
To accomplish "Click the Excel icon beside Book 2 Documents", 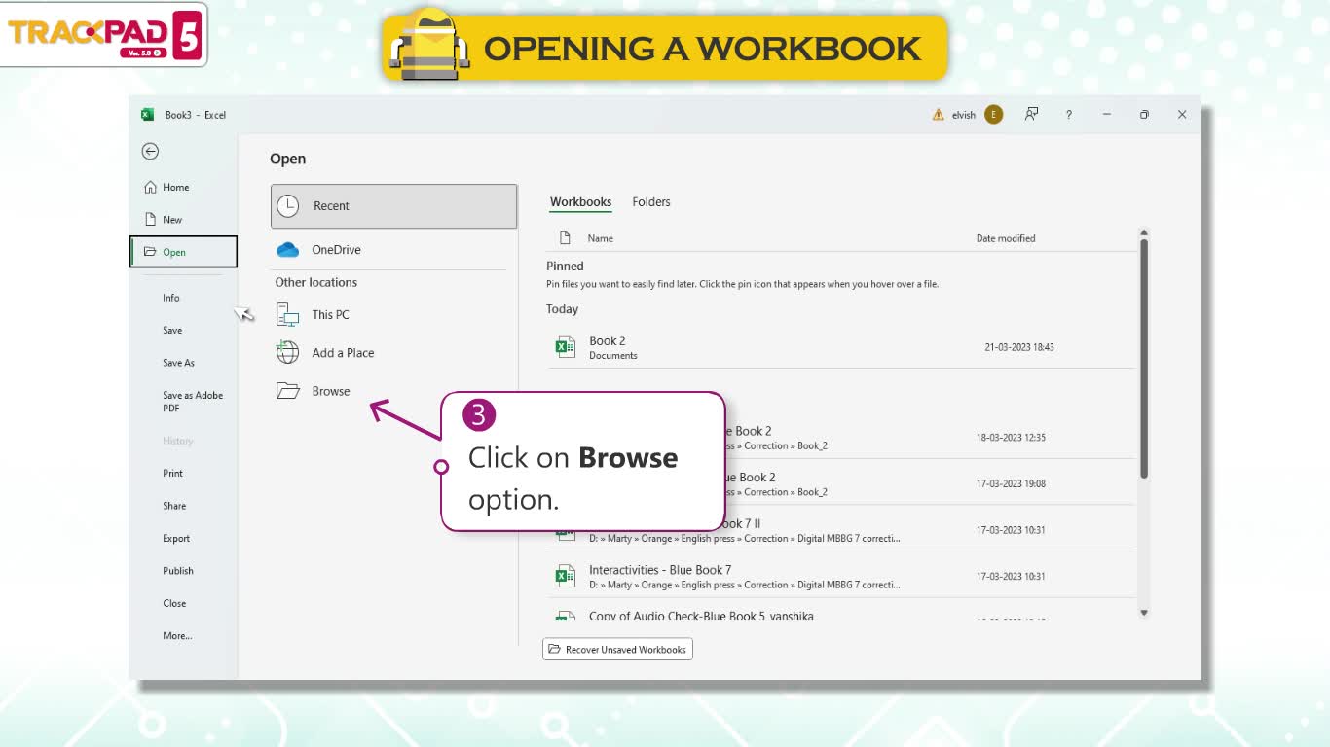I will pyautogui.click(x=565, y=346).
